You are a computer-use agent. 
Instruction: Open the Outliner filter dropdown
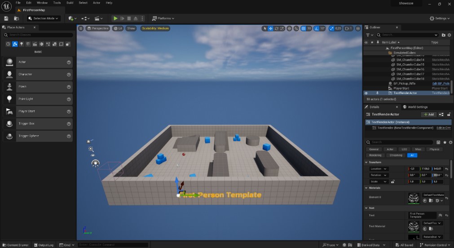(x=370, y=35)
